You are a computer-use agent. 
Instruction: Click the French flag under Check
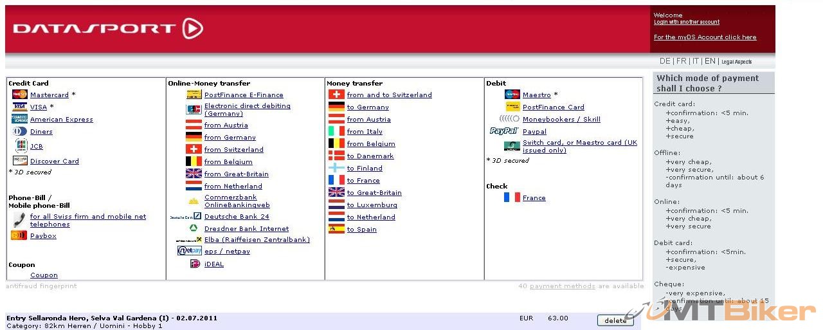coord(512,197)
